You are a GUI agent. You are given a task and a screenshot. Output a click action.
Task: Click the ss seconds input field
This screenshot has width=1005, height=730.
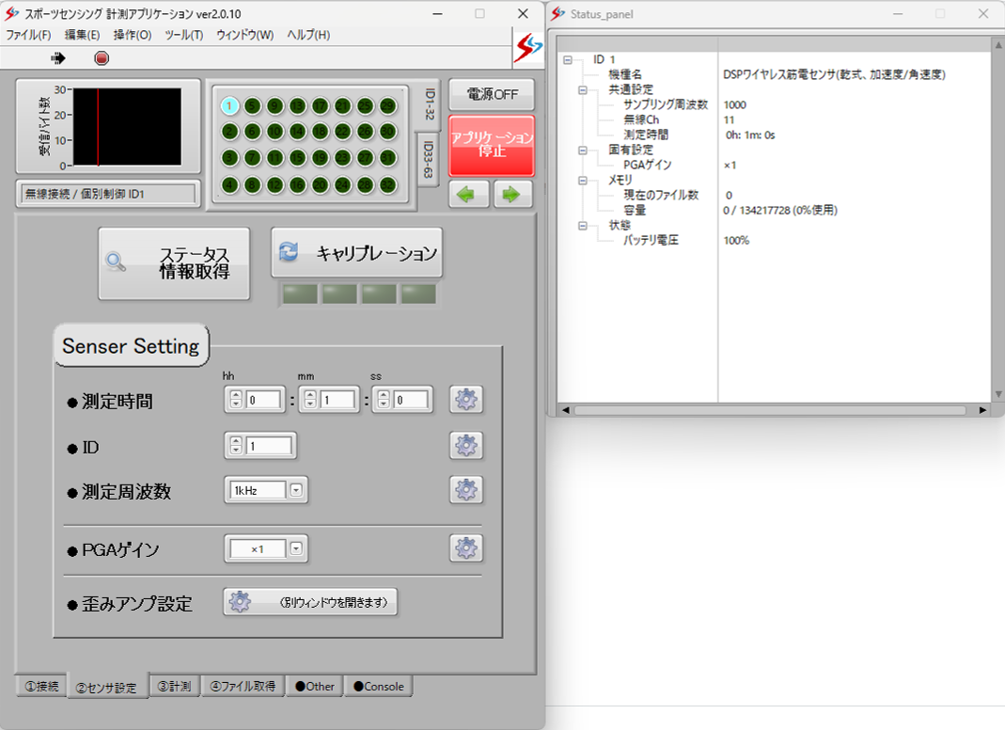(x=411, y=401)
